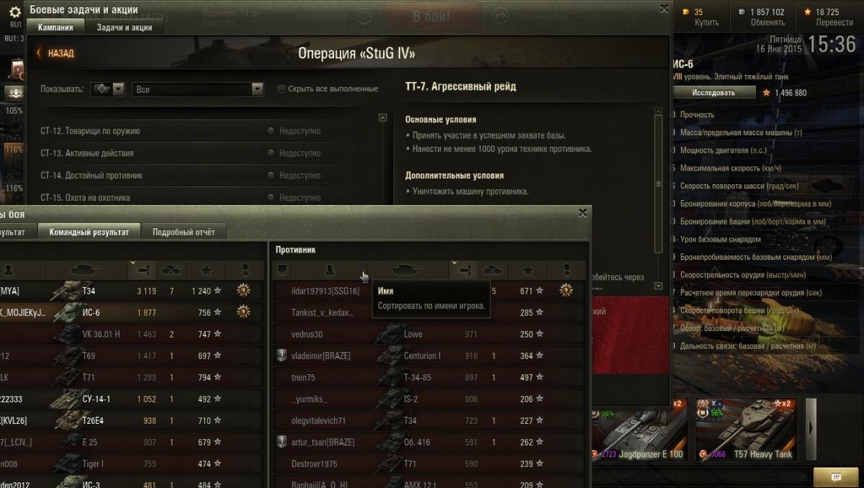Switch to "Задачи и акции" tab

click(124, 27)
